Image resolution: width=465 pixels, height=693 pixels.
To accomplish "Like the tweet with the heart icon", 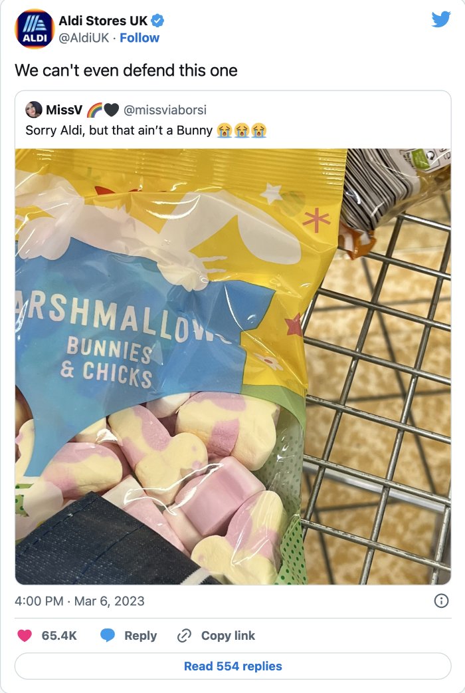I will point(25,636).
